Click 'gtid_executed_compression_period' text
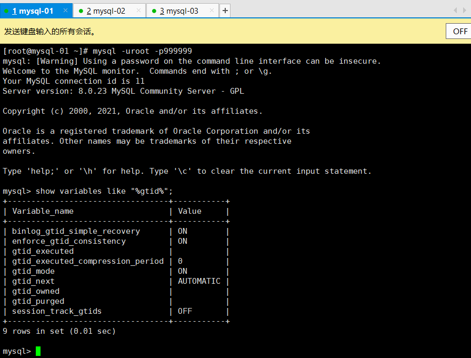Viewport: 471px width, 358px height. (x=88, y=261)
